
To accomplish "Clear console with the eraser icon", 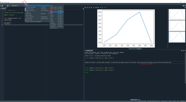I will (x=183, y=51).
